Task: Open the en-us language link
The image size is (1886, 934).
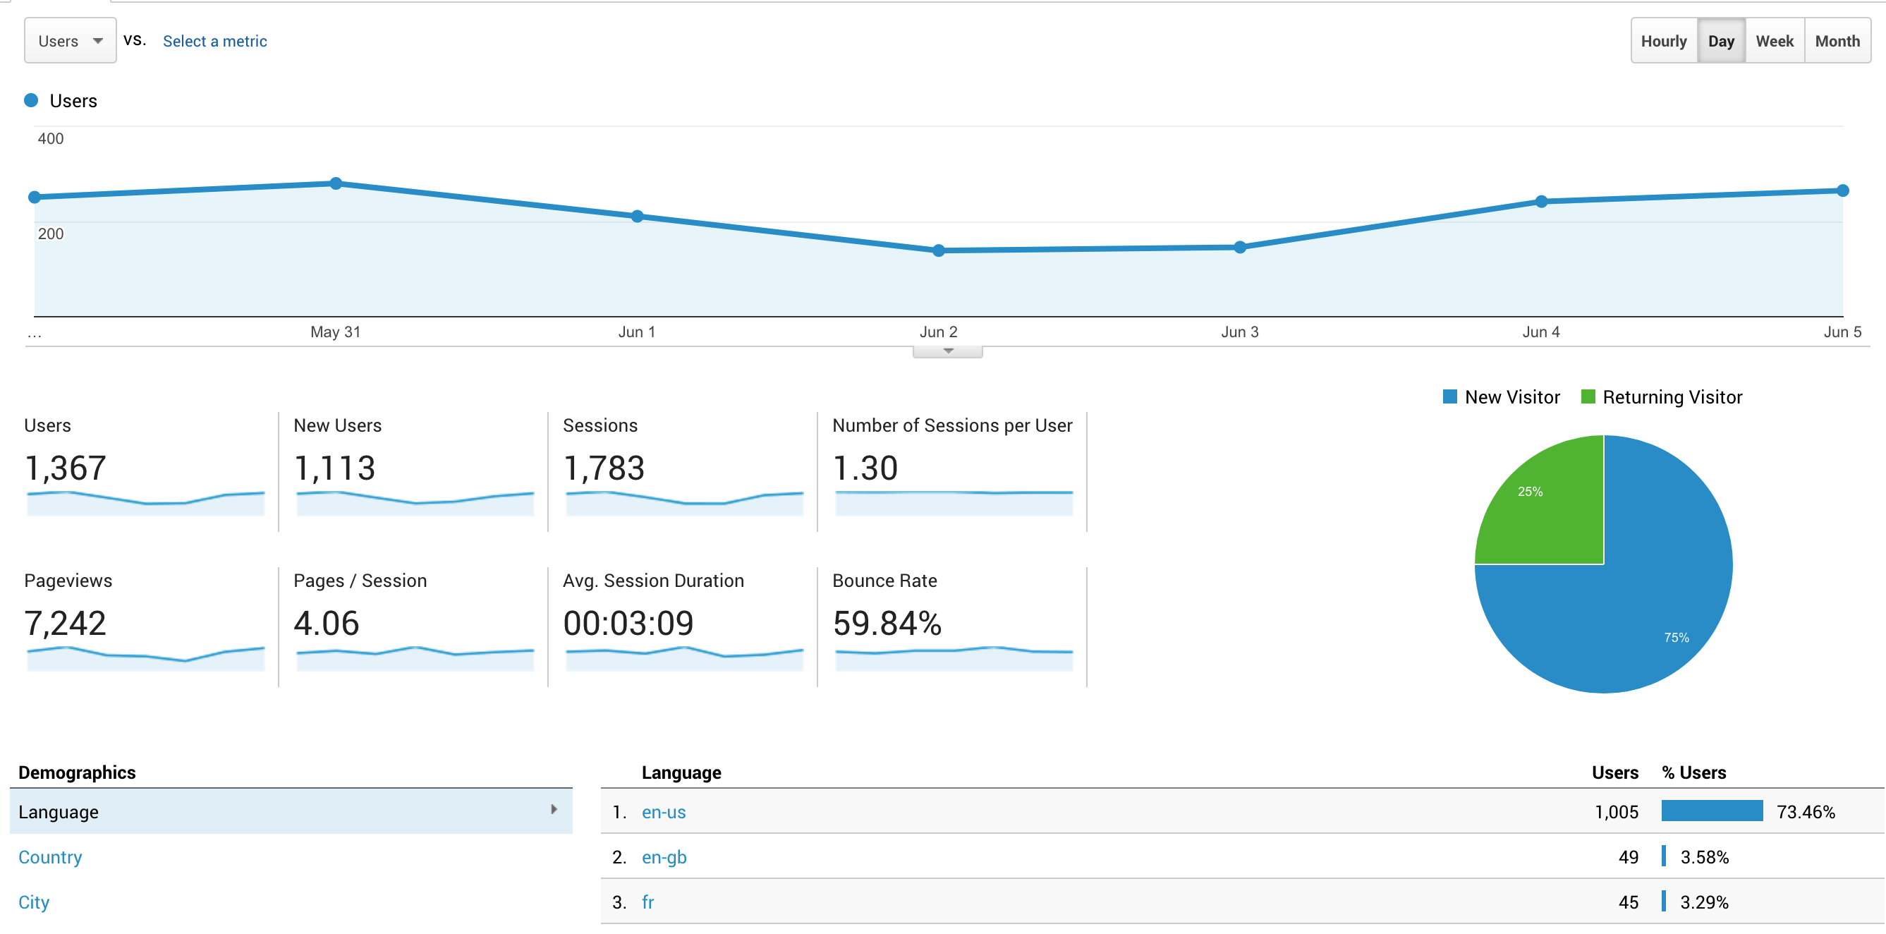Action: coord(663,812)
